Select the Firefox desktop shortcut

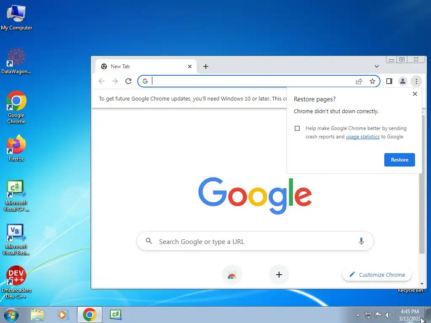(16, 148)
